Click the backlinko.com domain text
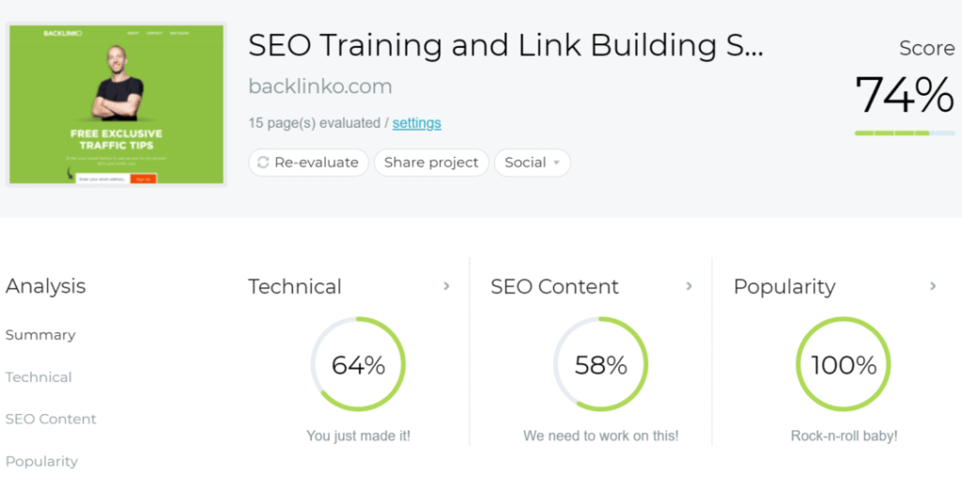The width and height of the screenshot is (962, 477). click(320, 86)
